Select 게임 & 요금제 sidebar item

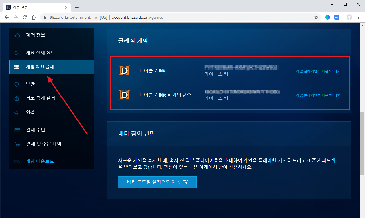click(x=51, y=67)
